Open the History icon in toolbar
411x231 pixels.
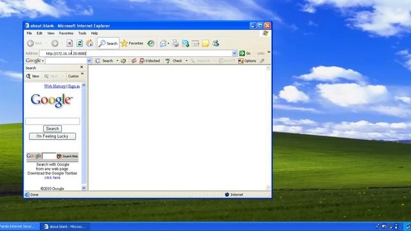[x=151, y=44]
